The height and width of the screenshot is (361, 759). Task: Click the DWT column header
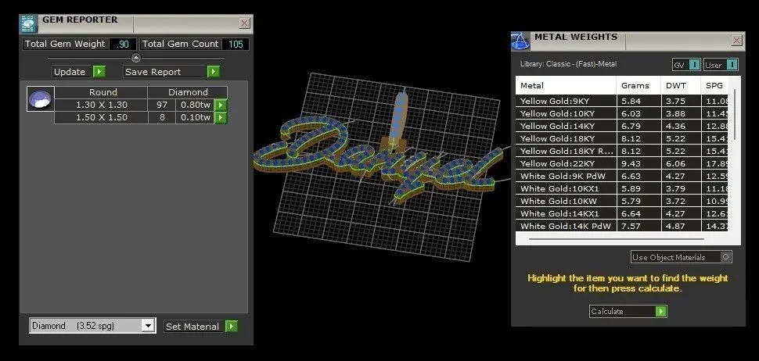681,85
